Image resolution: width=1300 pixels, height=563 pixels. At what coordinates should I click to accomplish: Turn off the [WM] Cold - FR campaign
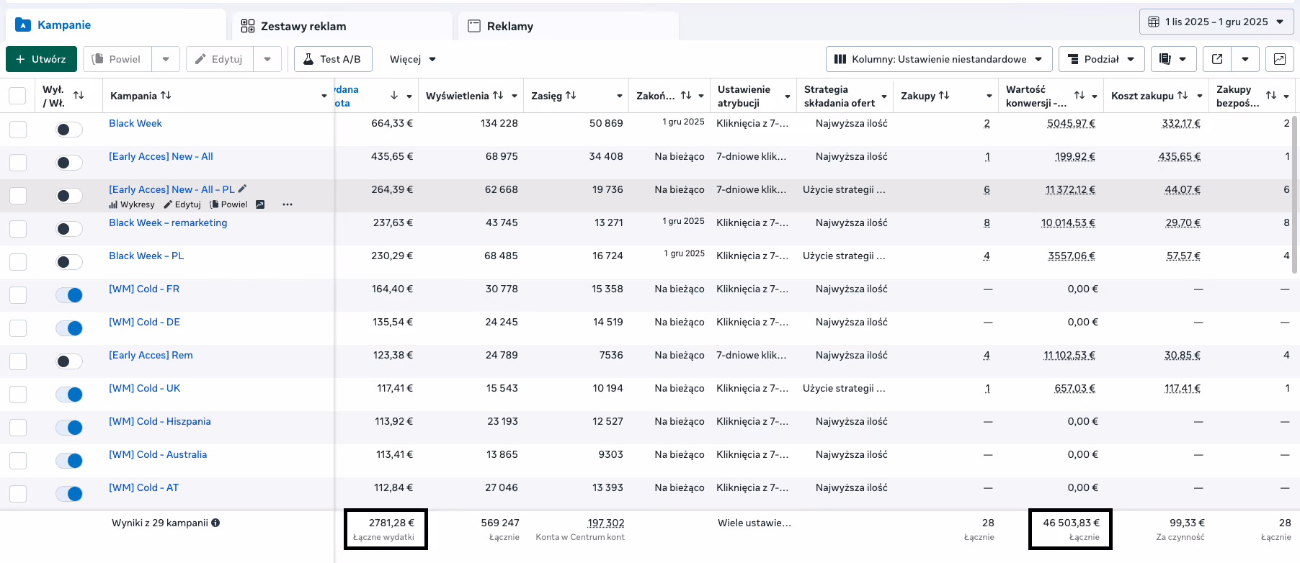(x=69, y=295)
